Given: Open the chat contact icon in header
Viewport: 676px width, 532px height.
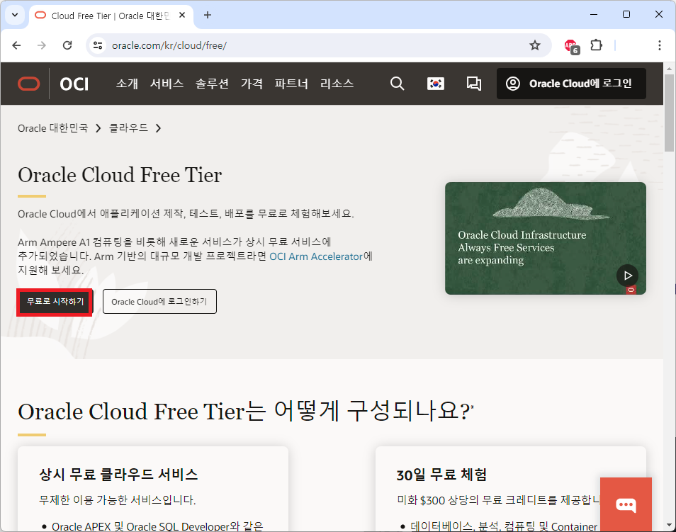Looking at the screenshot, I should coord(474,84).
